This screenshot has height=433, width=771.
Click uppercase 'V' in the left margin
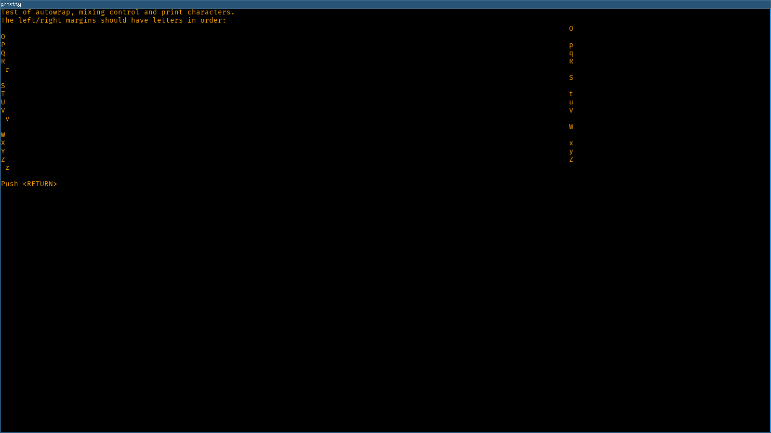pos(3,110)
